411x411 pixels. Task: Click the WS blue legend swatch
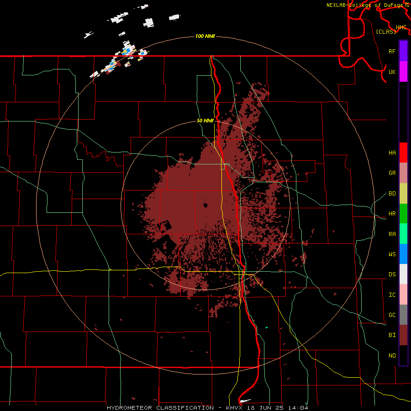[x=403, y=254]
